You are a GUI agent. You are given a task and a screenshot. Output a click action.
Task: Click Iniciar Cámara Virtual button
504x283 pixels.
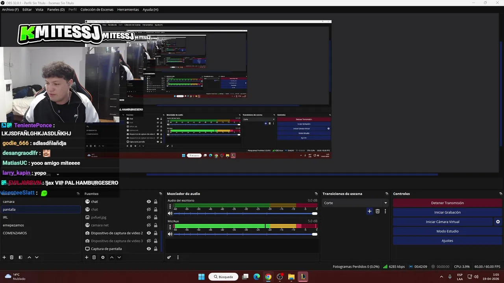pos(443,222)
